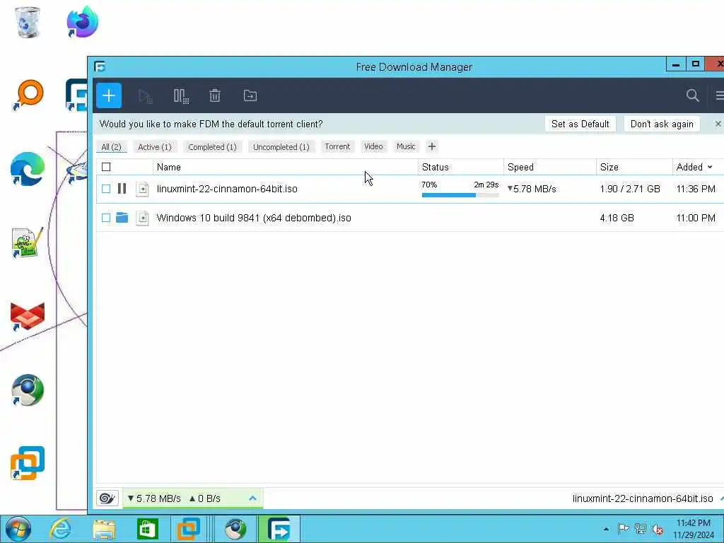This screenshot has width=724, height=543.
Task: Click the 1.90 / 2.71 GB size
Action: [x=630, y=189]
